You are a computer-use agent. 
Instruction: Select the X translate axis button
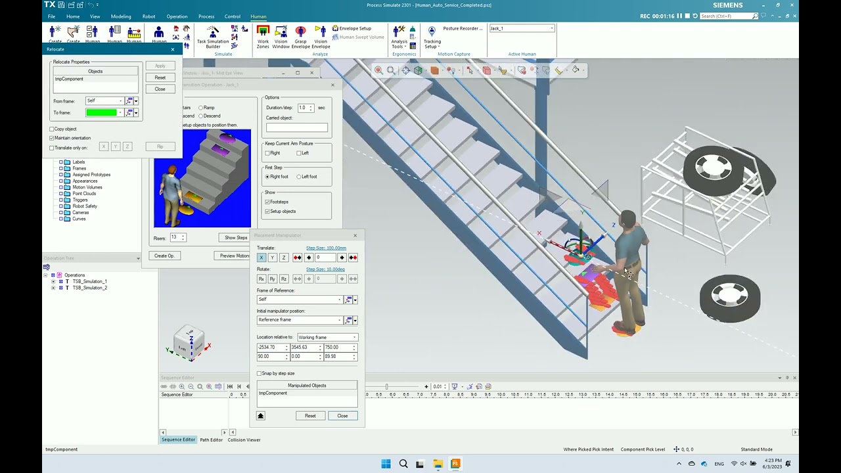click(261, 258)
